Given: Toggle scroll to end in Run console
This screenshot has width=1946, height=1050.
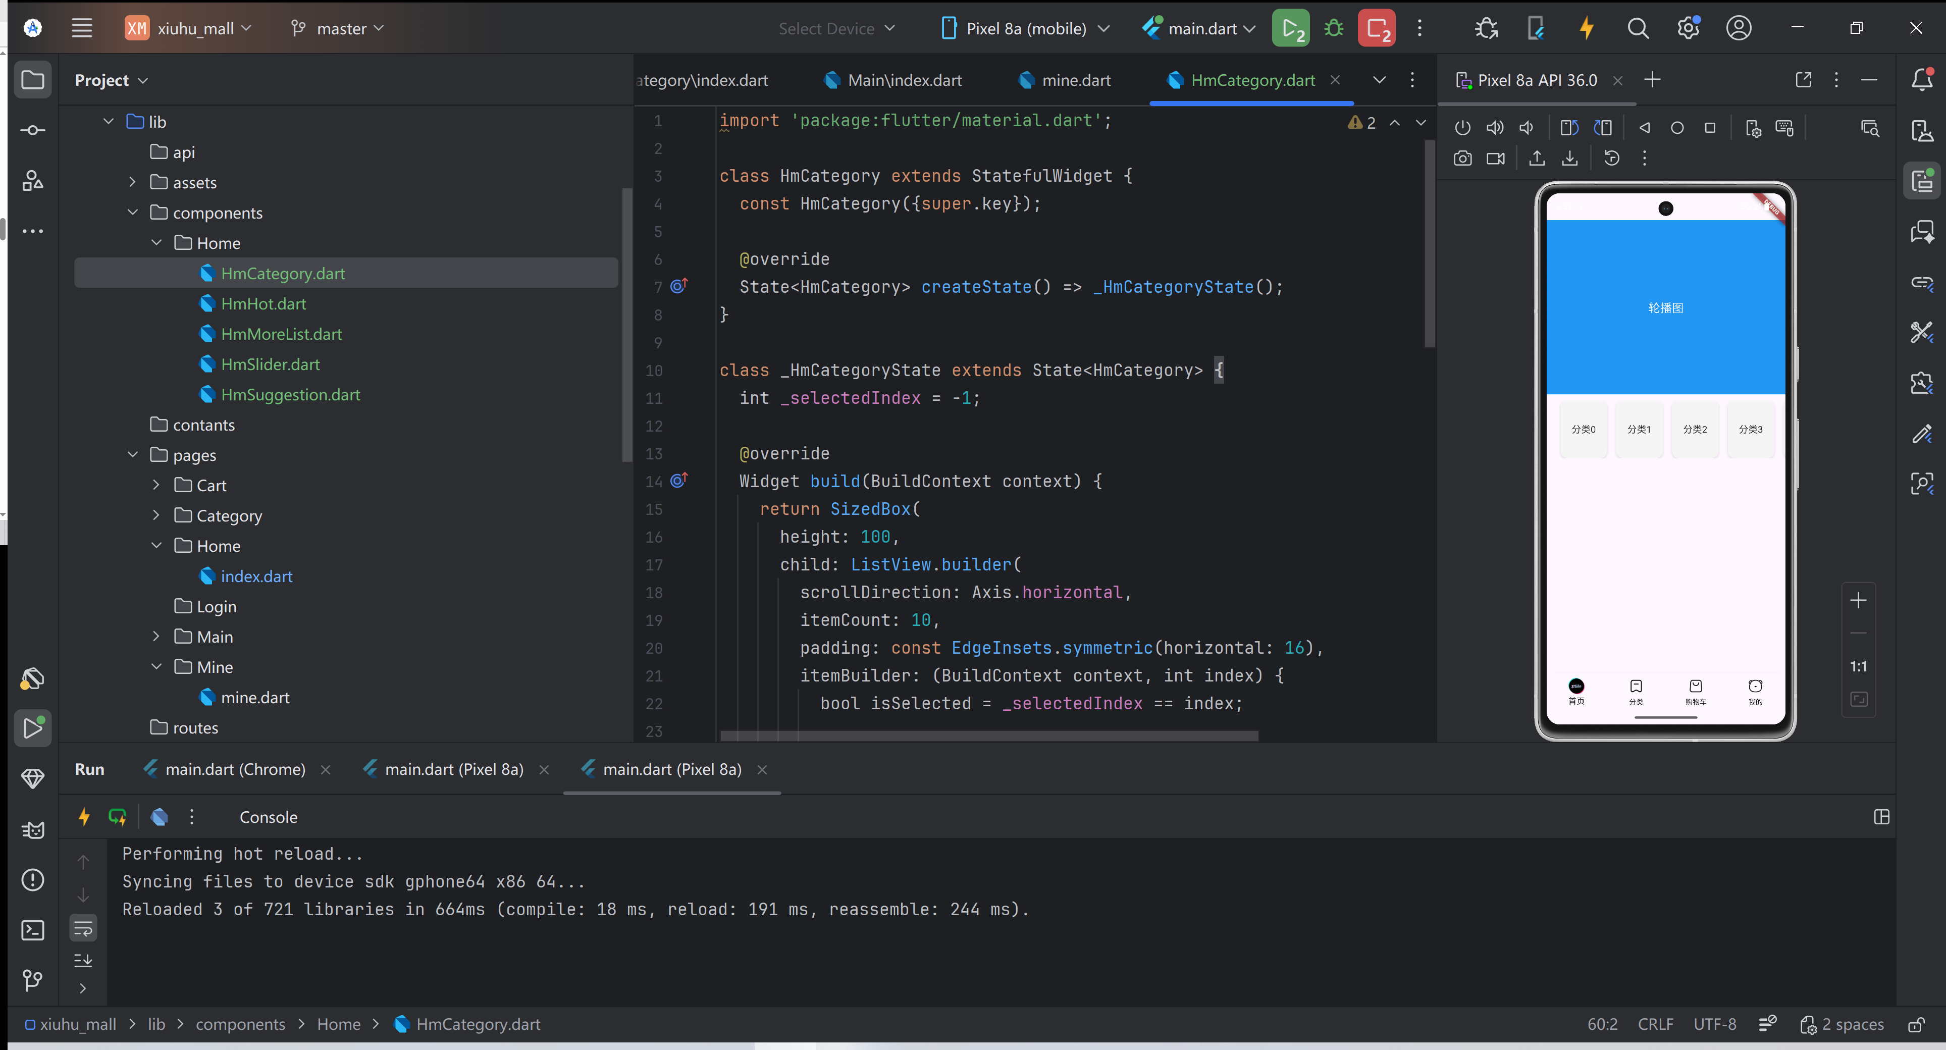Looking at the screenshot, I should (83, 960).
